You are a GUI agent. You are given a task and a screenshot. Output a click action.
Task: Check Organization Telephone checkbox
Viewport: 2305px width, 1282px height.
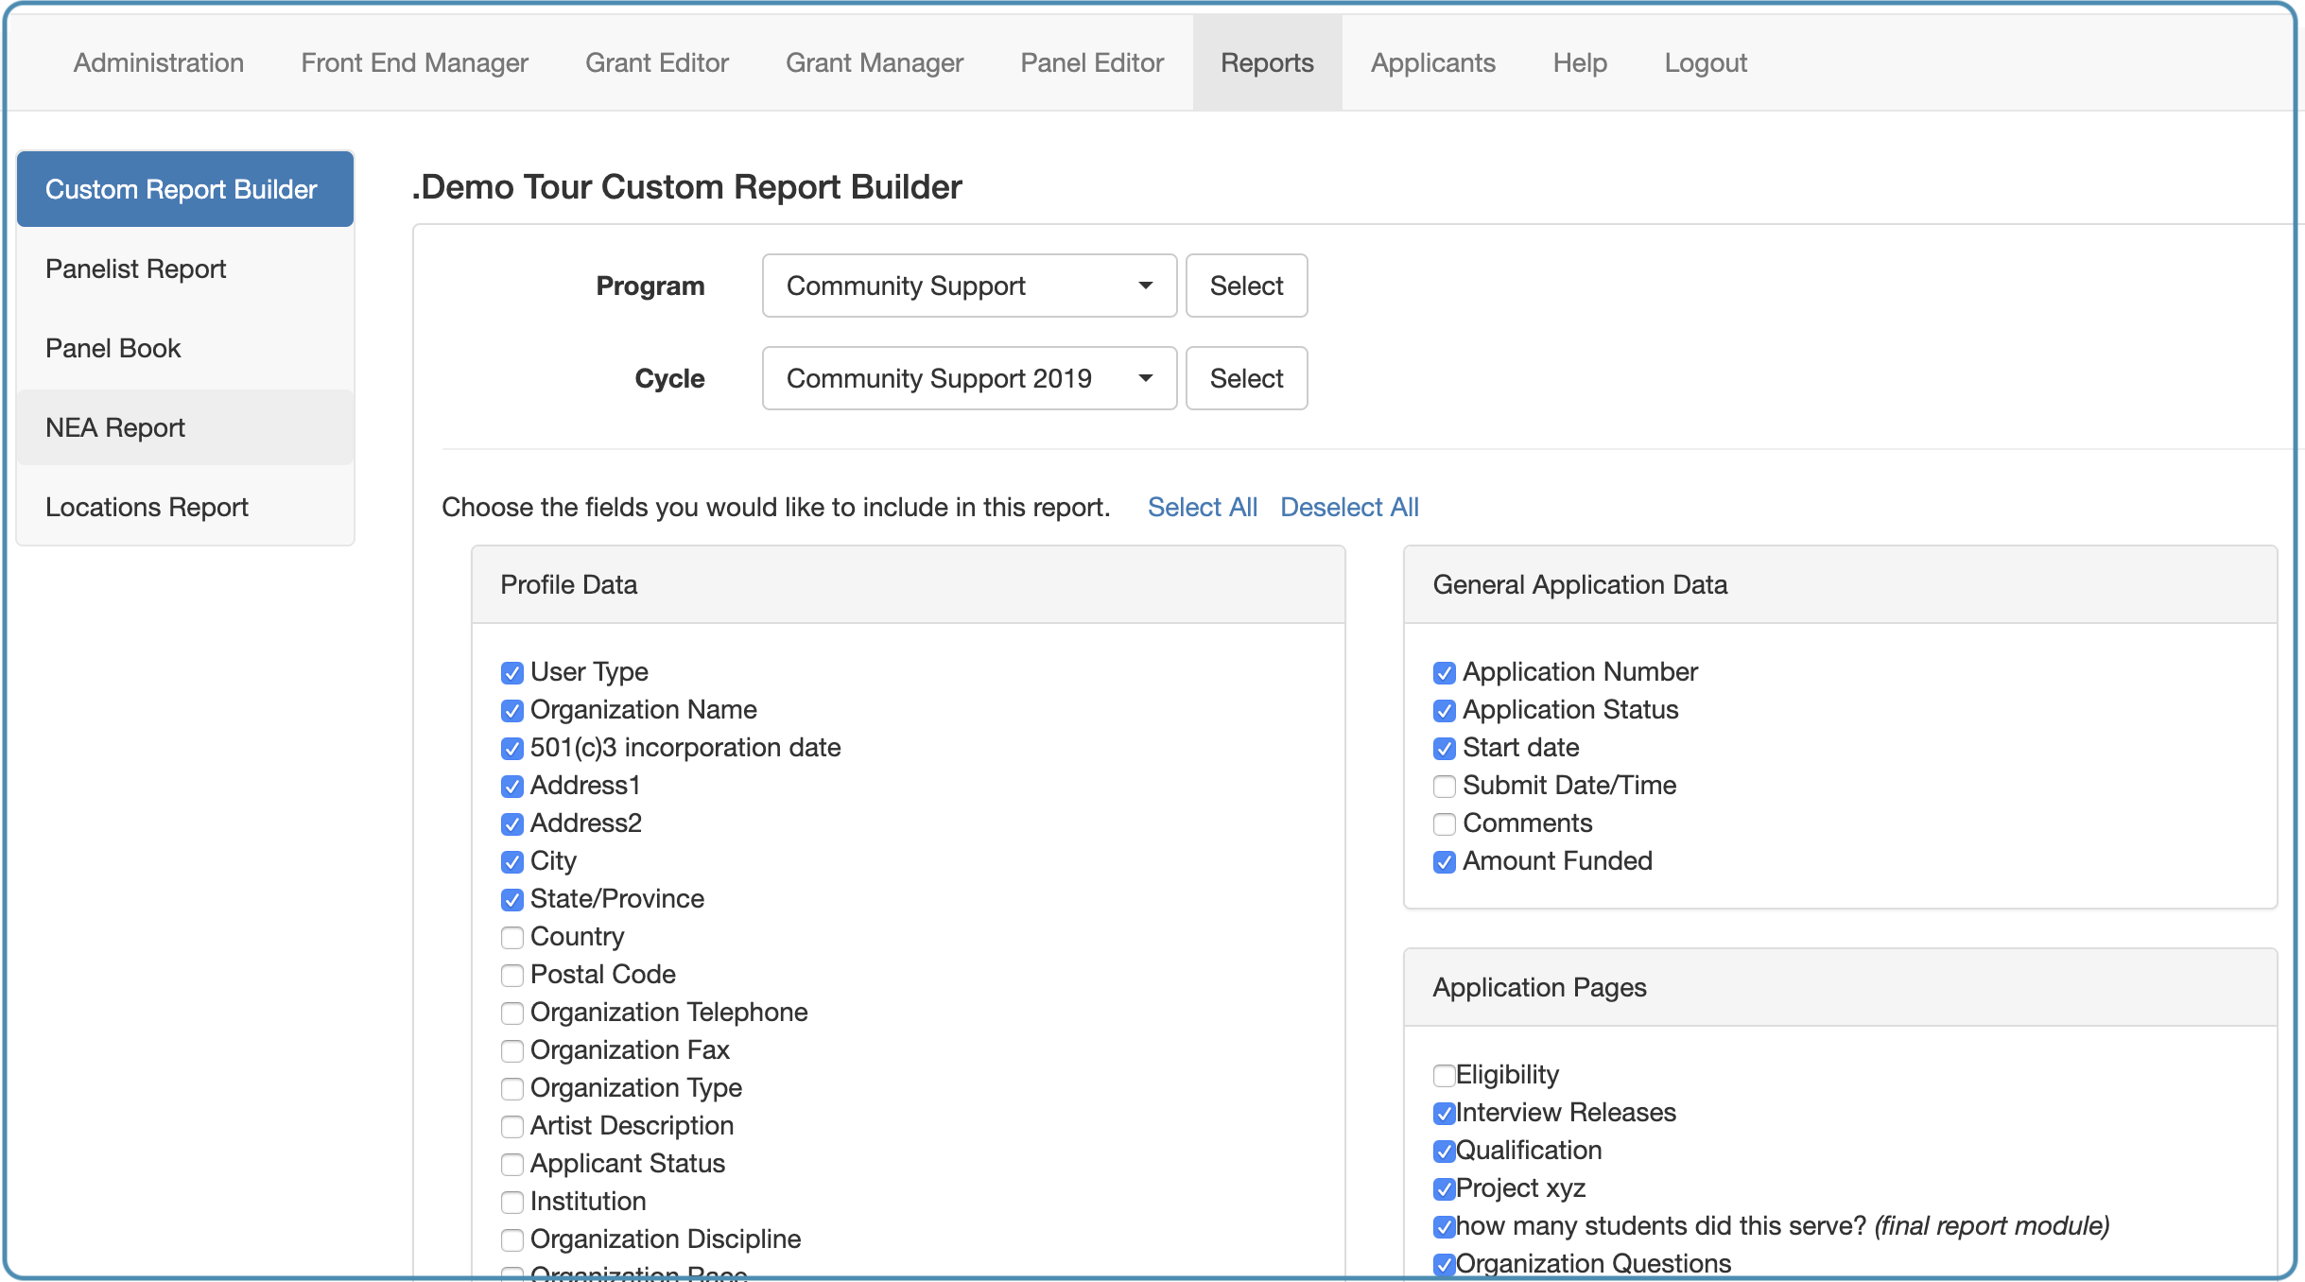tap(512, 1013)
